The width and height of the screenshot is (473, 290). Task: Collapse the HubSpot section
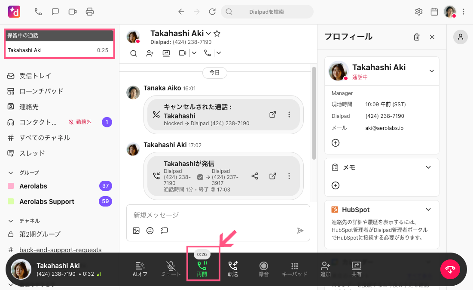click(x=428, y=210)
